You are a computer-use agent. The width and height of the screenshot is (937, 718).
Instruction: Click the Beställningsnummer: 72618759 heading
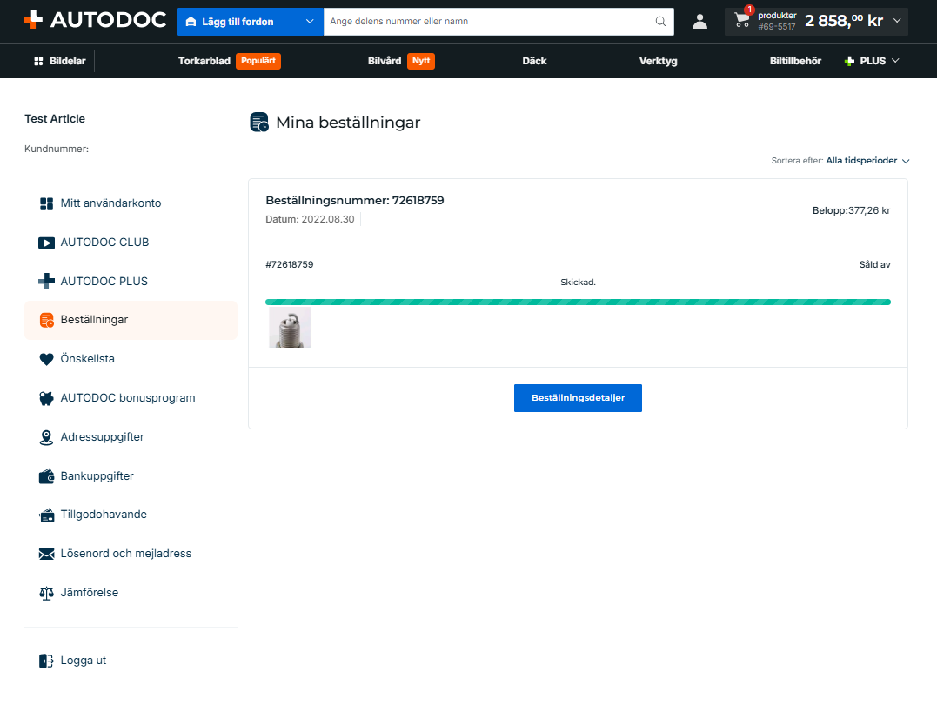pyautogui.click(x=355, y=201)
